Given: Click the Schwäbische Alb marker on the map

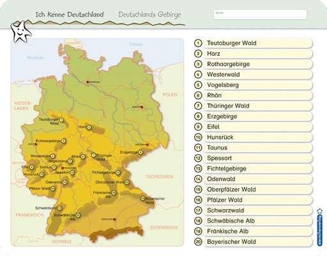Looking at the screenshot, I should (78, 215).
